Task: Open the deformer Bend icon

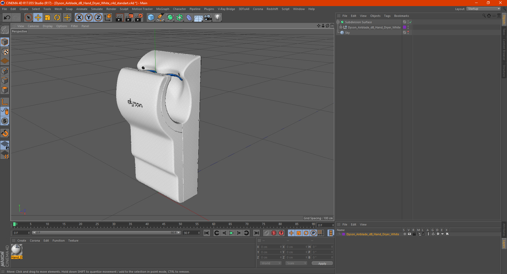Action: point(189,18)
